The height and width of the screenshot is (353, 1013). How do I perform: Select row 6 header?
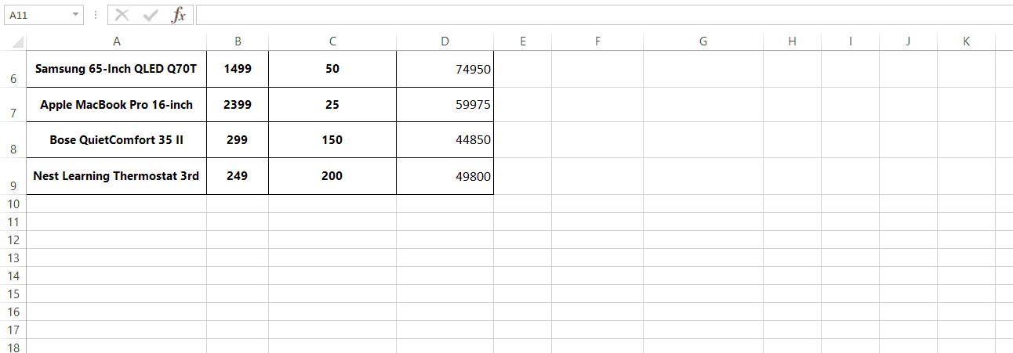click(13, 78)
